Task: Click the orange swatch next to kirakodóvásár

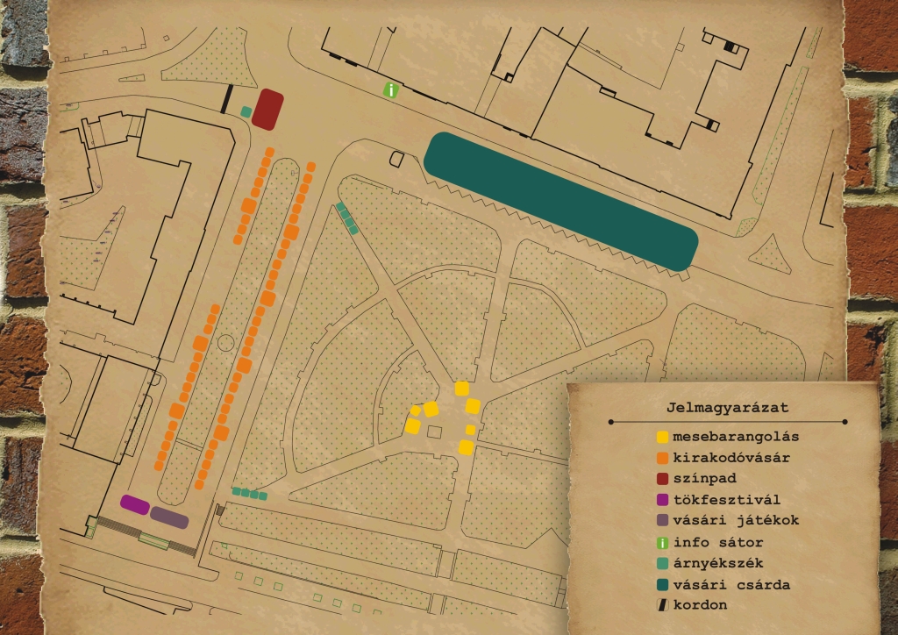Action: click(662, 458)
